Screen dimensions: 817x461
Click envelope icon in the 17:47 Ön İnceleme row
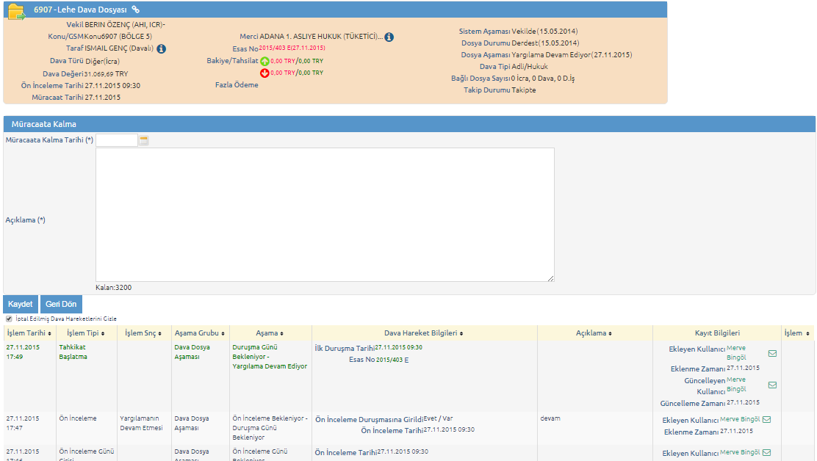766,419
